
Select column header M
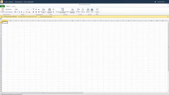pyautogui.click(x=72, y=21)
